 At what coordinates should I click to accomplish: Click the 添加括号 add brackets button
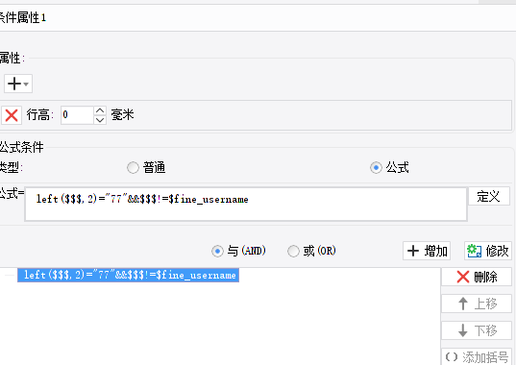pyautogui.click(x=477, y=356)
